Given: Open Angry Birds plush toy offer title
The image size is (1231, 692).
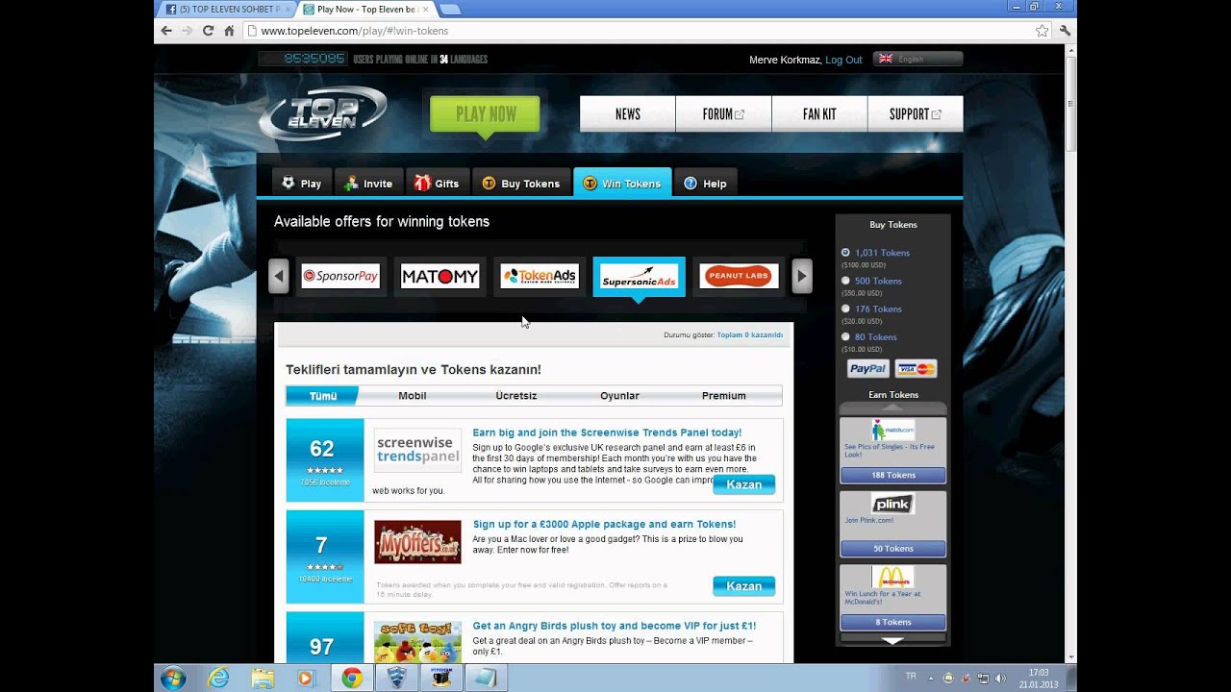Looking at the screenshot, I should [x=615, y=626].
